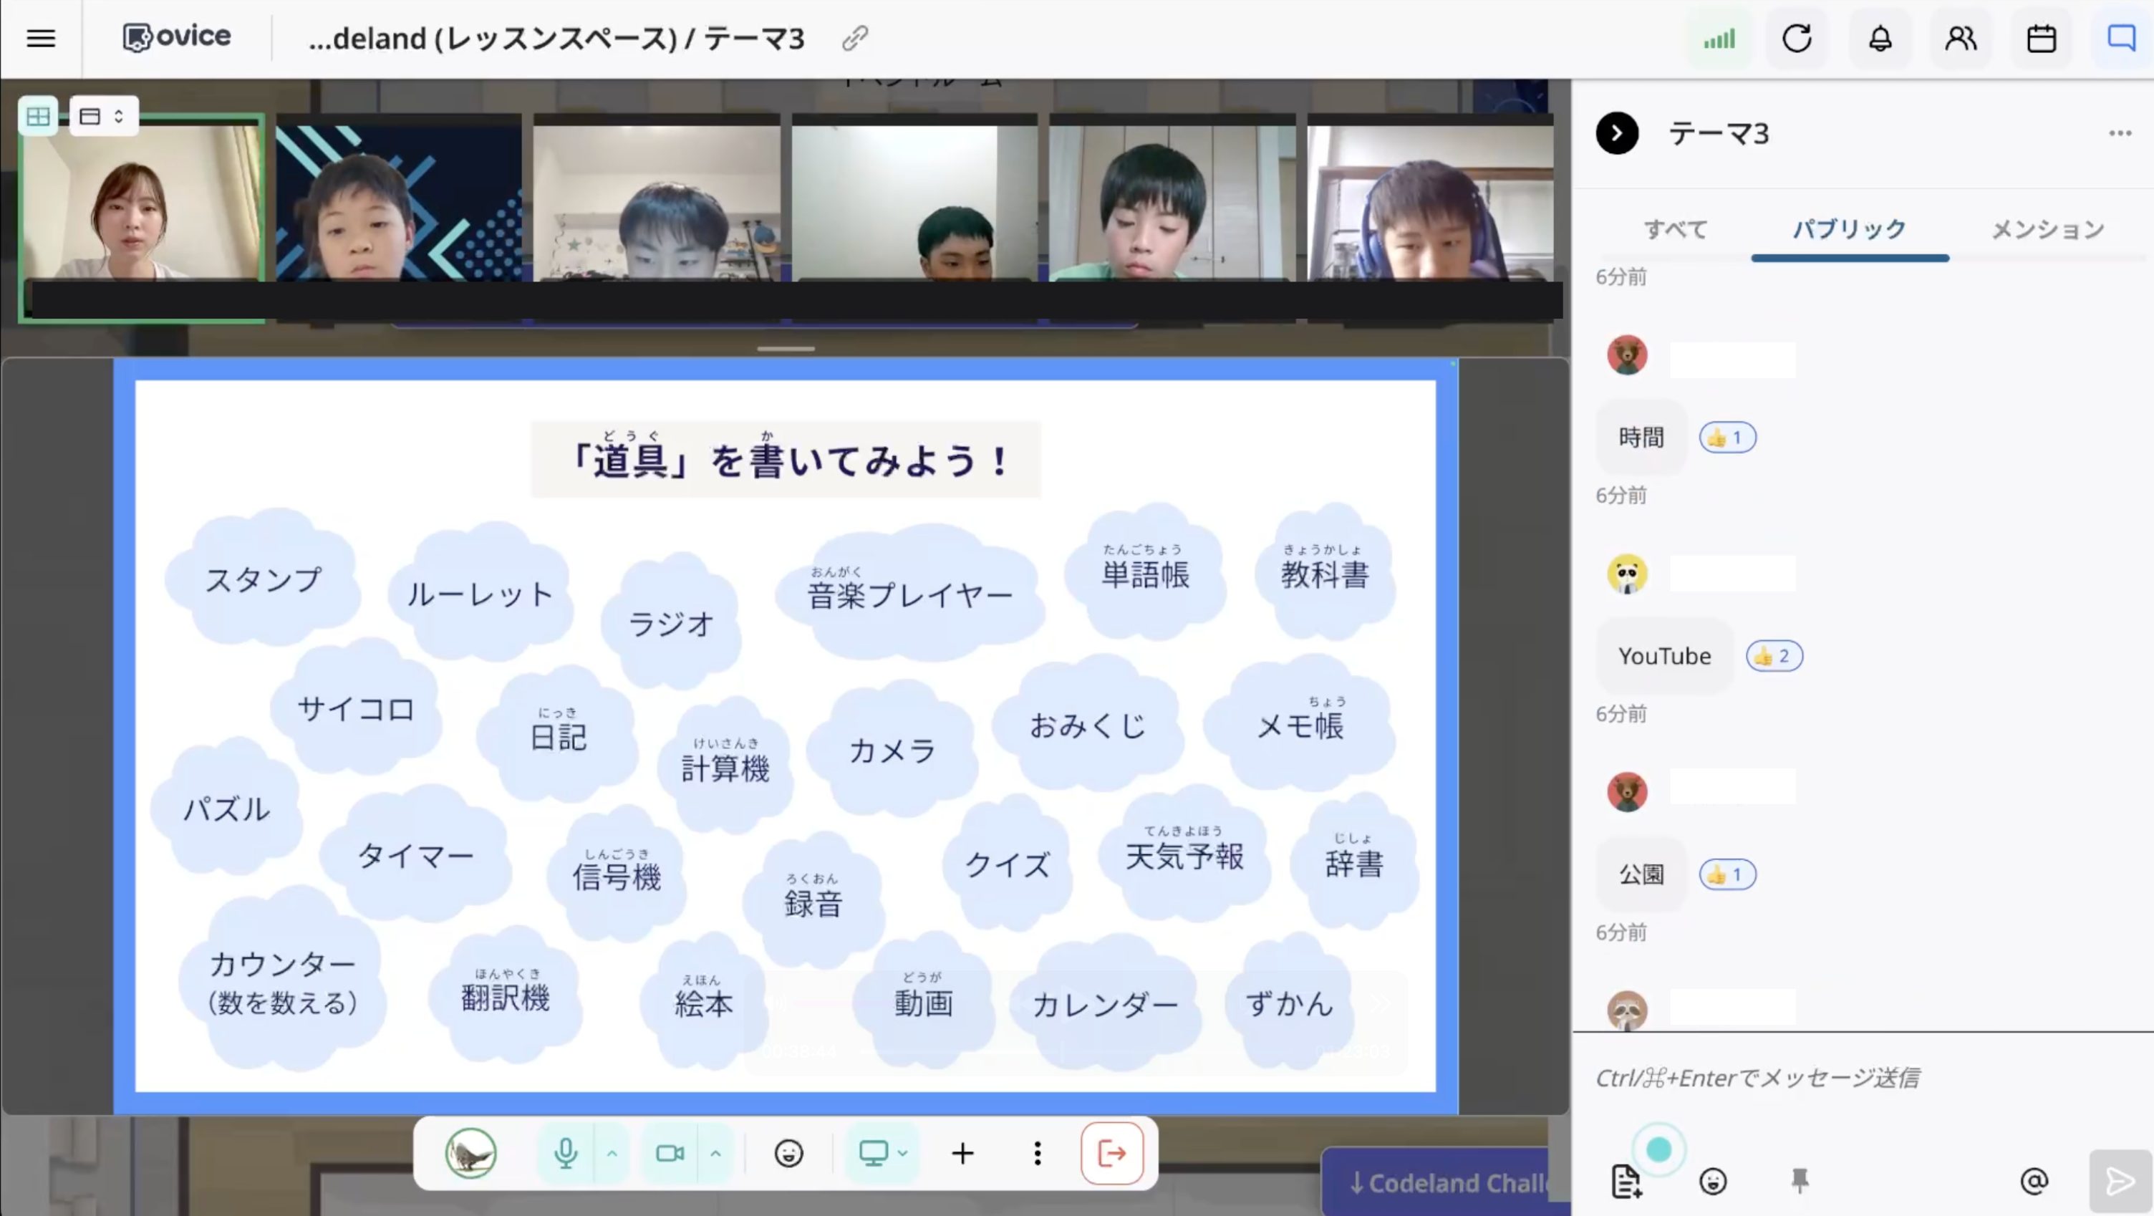The width and height of the screenshot is (2154, 1216).
Task: Open the participants list icon
Action: (1960, 39)
